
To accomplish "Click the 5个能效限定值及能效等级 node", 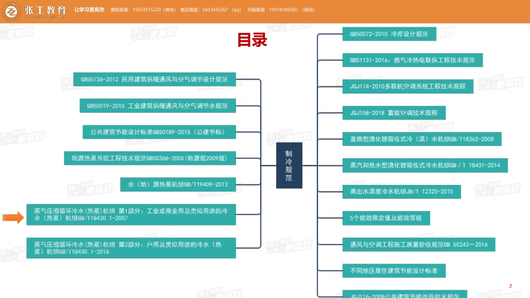I will click(386, 218).
